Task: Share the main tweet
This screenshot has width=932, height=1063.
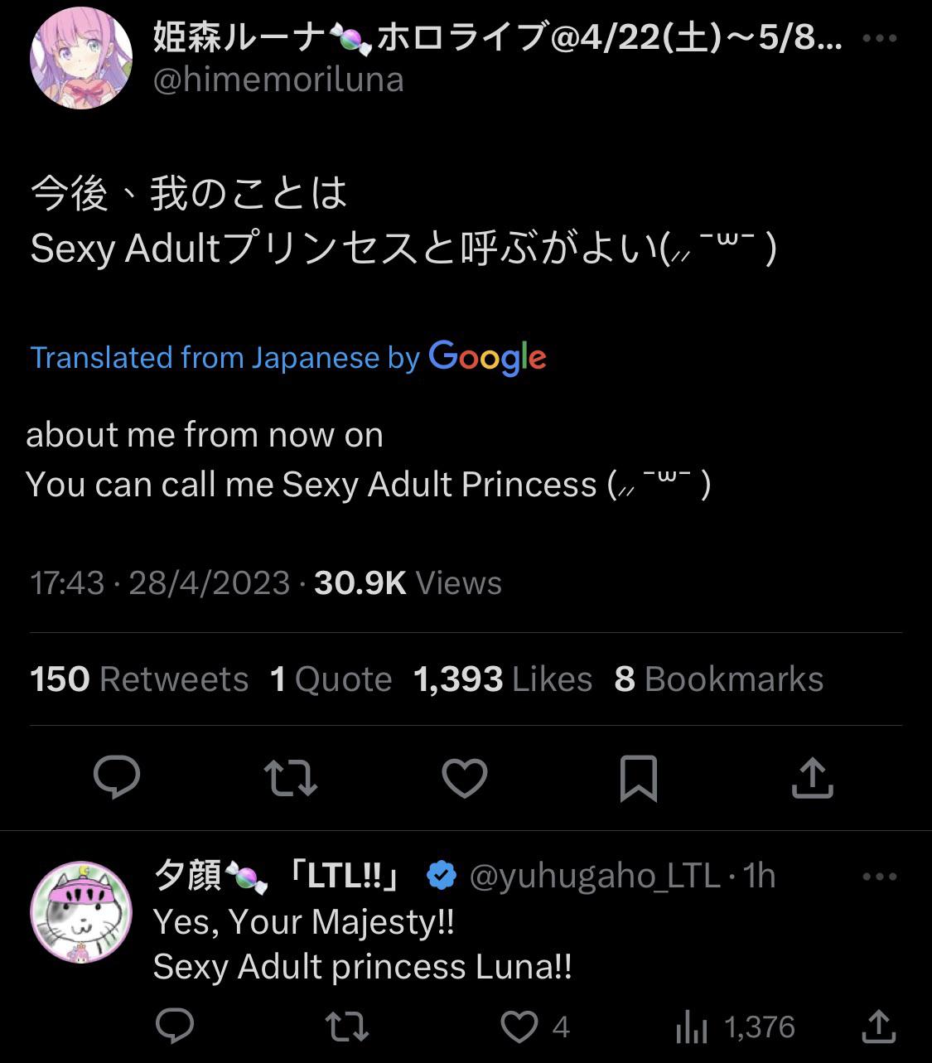Action: point(812,777)
